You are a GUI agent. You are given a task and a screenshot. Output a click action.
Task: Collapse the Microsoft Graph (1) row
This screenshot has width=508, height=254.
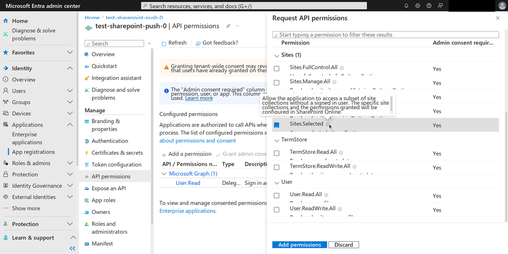click(x=164, y=174)
